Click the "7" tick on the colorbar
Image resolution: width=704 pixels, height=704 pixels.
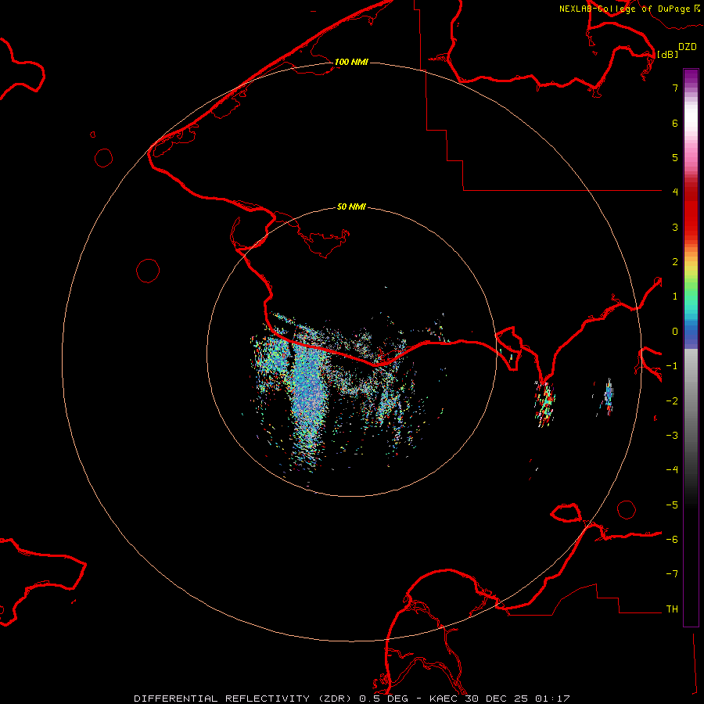tap(675, 88)
